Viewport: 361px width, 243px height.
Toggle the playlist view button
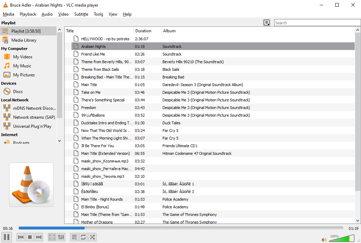74,237
